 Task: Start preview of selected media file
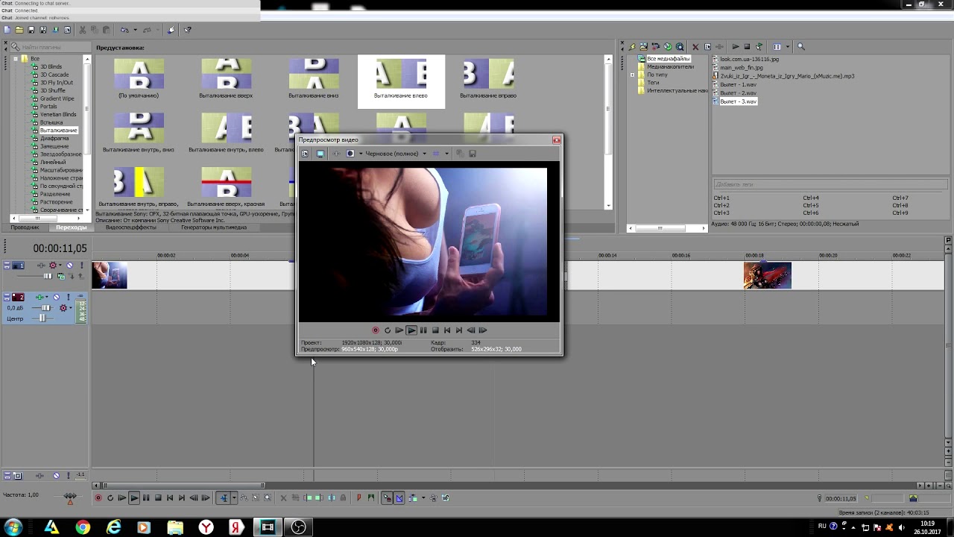point(735,46)
